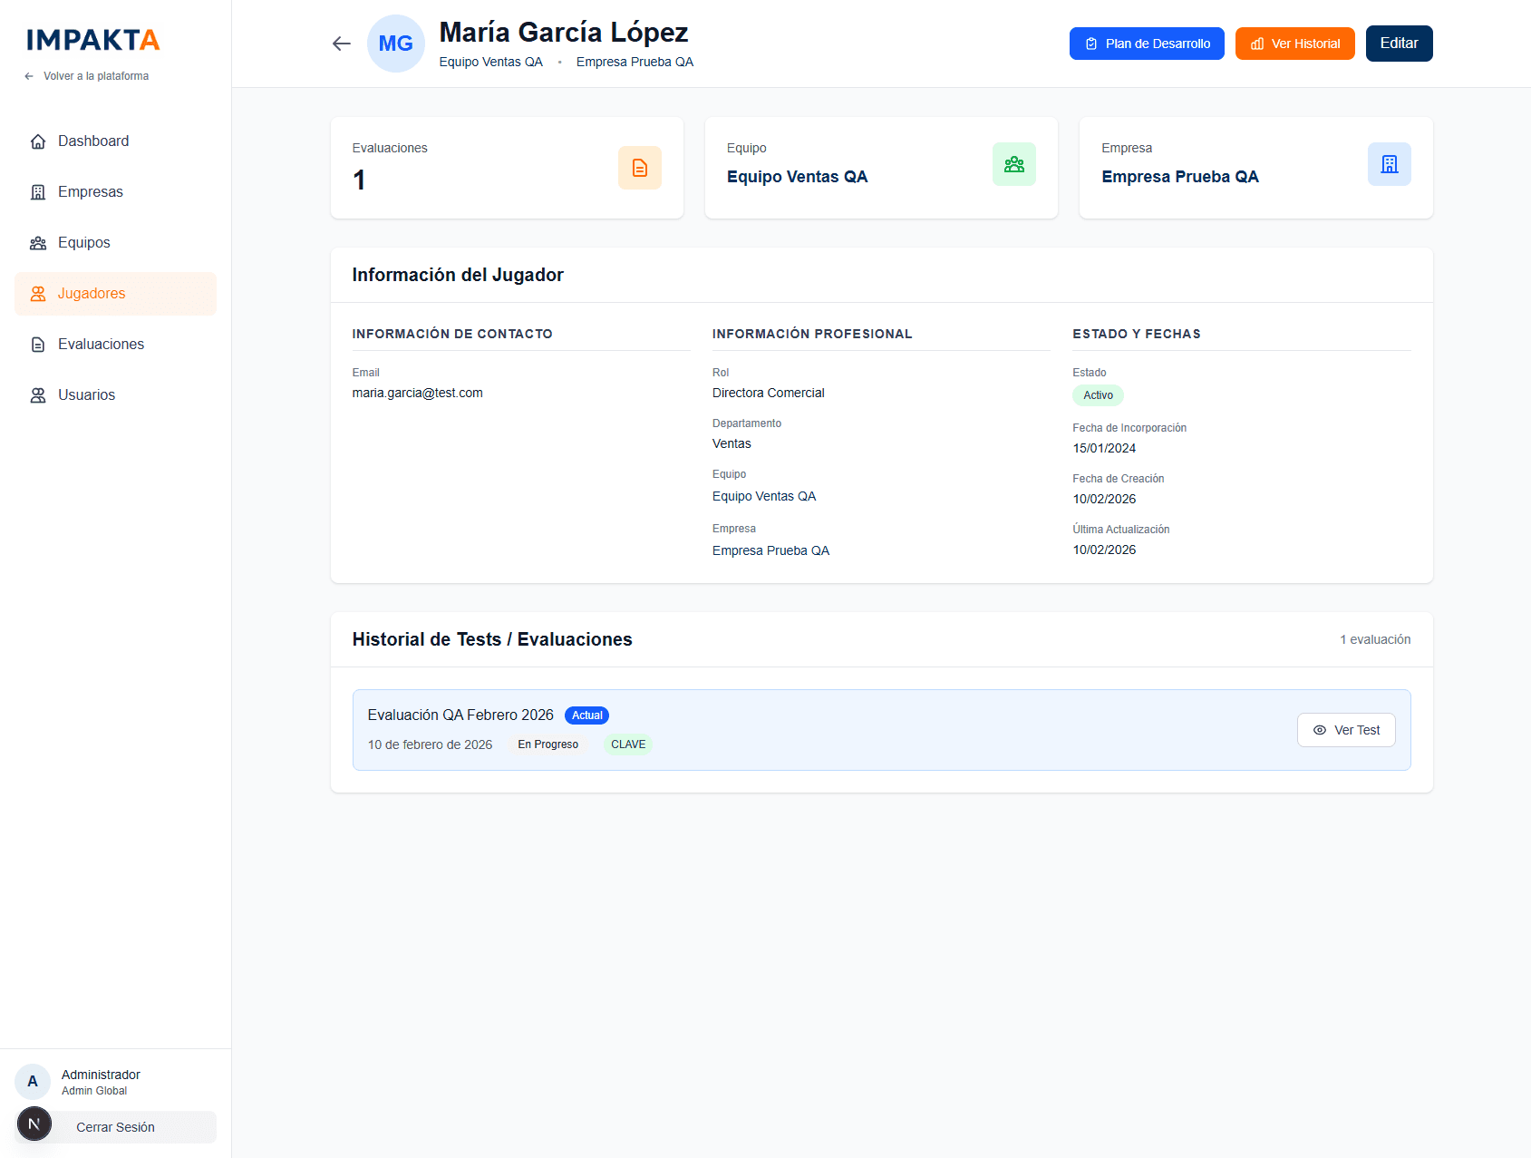Screen dimensions: 1531x1158
Task: Click the round N badge at bottom left
Action: pyautogui.click(x=34, y=1124)
